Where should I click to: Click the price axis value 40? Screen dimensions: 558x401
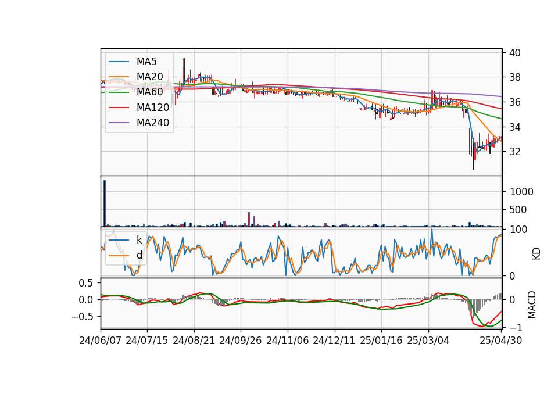515,53
